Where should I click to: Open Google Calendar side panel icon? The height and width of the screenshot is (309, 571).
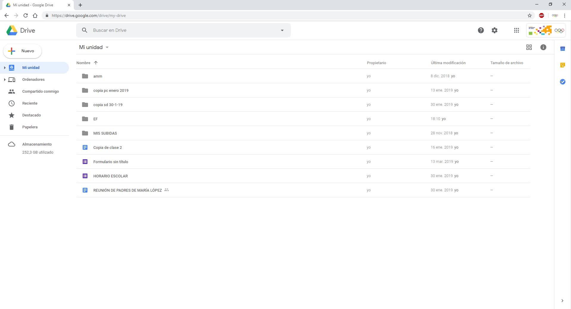click(x=562, y=48)
